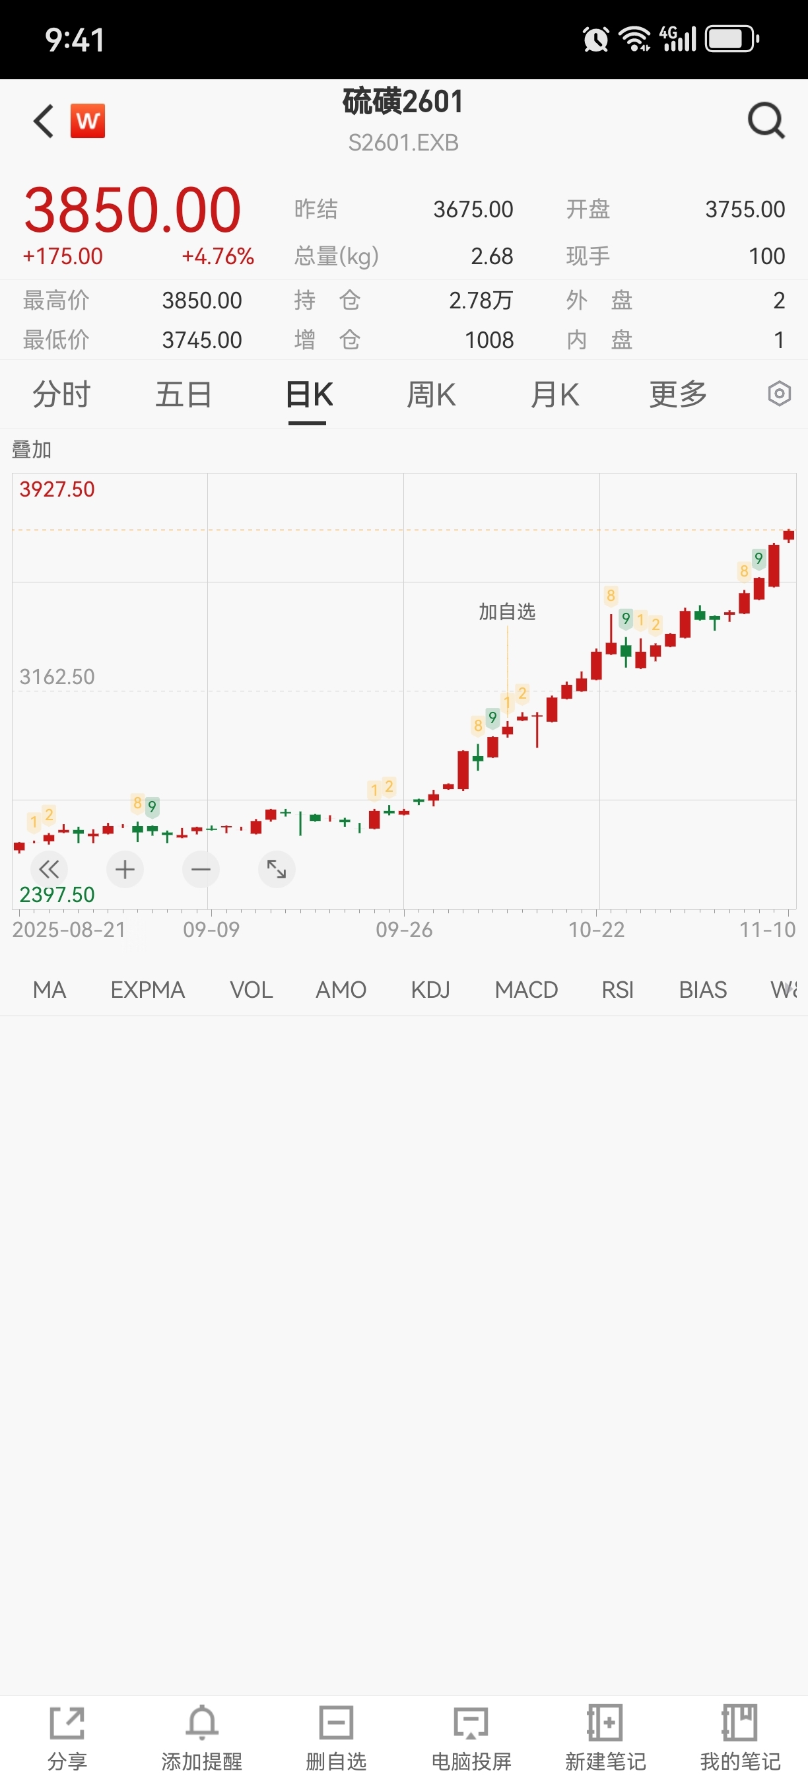Image resolution: width=808 pixels, height=1783 pixels.
Task: Select EXPMA indicator
Action: (x=147, y=990)
